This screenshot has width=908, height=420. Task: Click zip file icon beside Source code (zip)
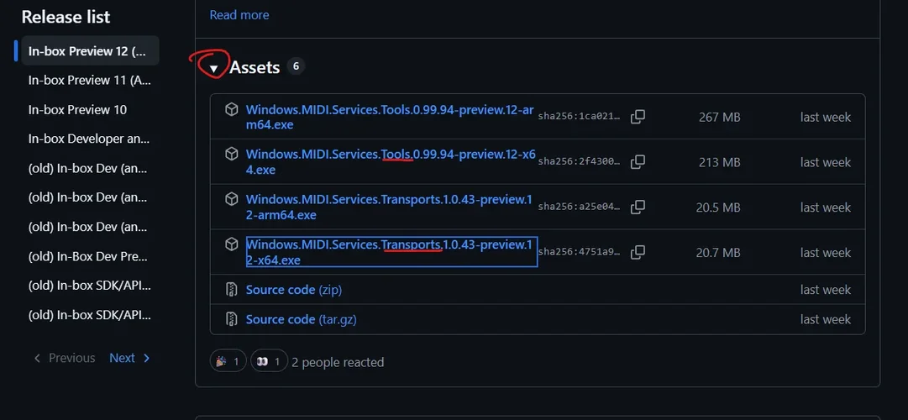pyautogui.click(x=232, y=289)
